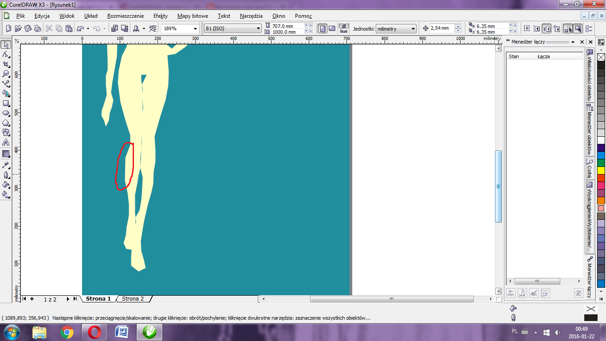
Task: Select the Zoom tool in toolbox
Action: click(6, 74)
